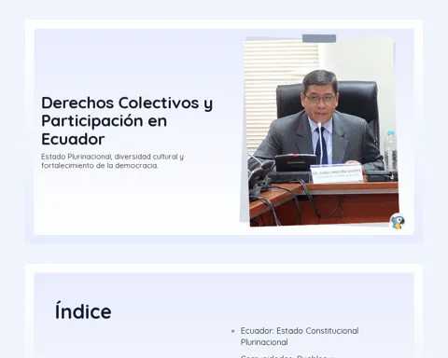This screenshot has height=358, width=448.
Task: Click the partially visible 'Comunidades, Pueblos' entry
Action: (287, 356)
